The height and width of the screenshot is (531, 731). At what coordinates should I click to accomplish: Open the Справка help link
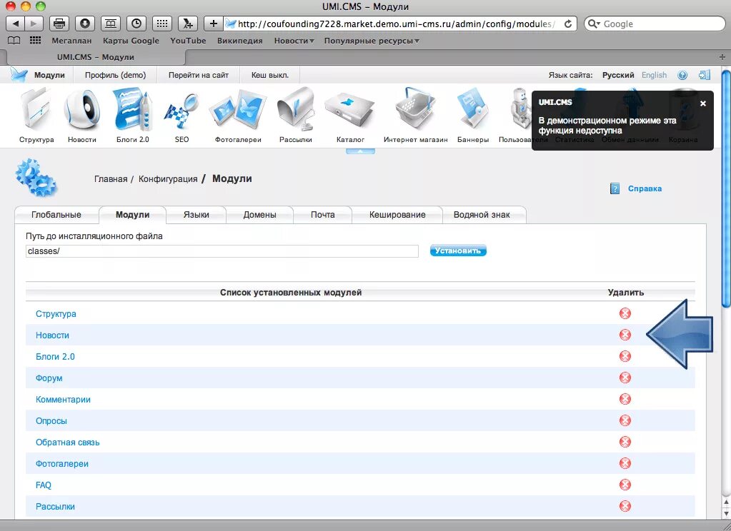click(645, 188)
